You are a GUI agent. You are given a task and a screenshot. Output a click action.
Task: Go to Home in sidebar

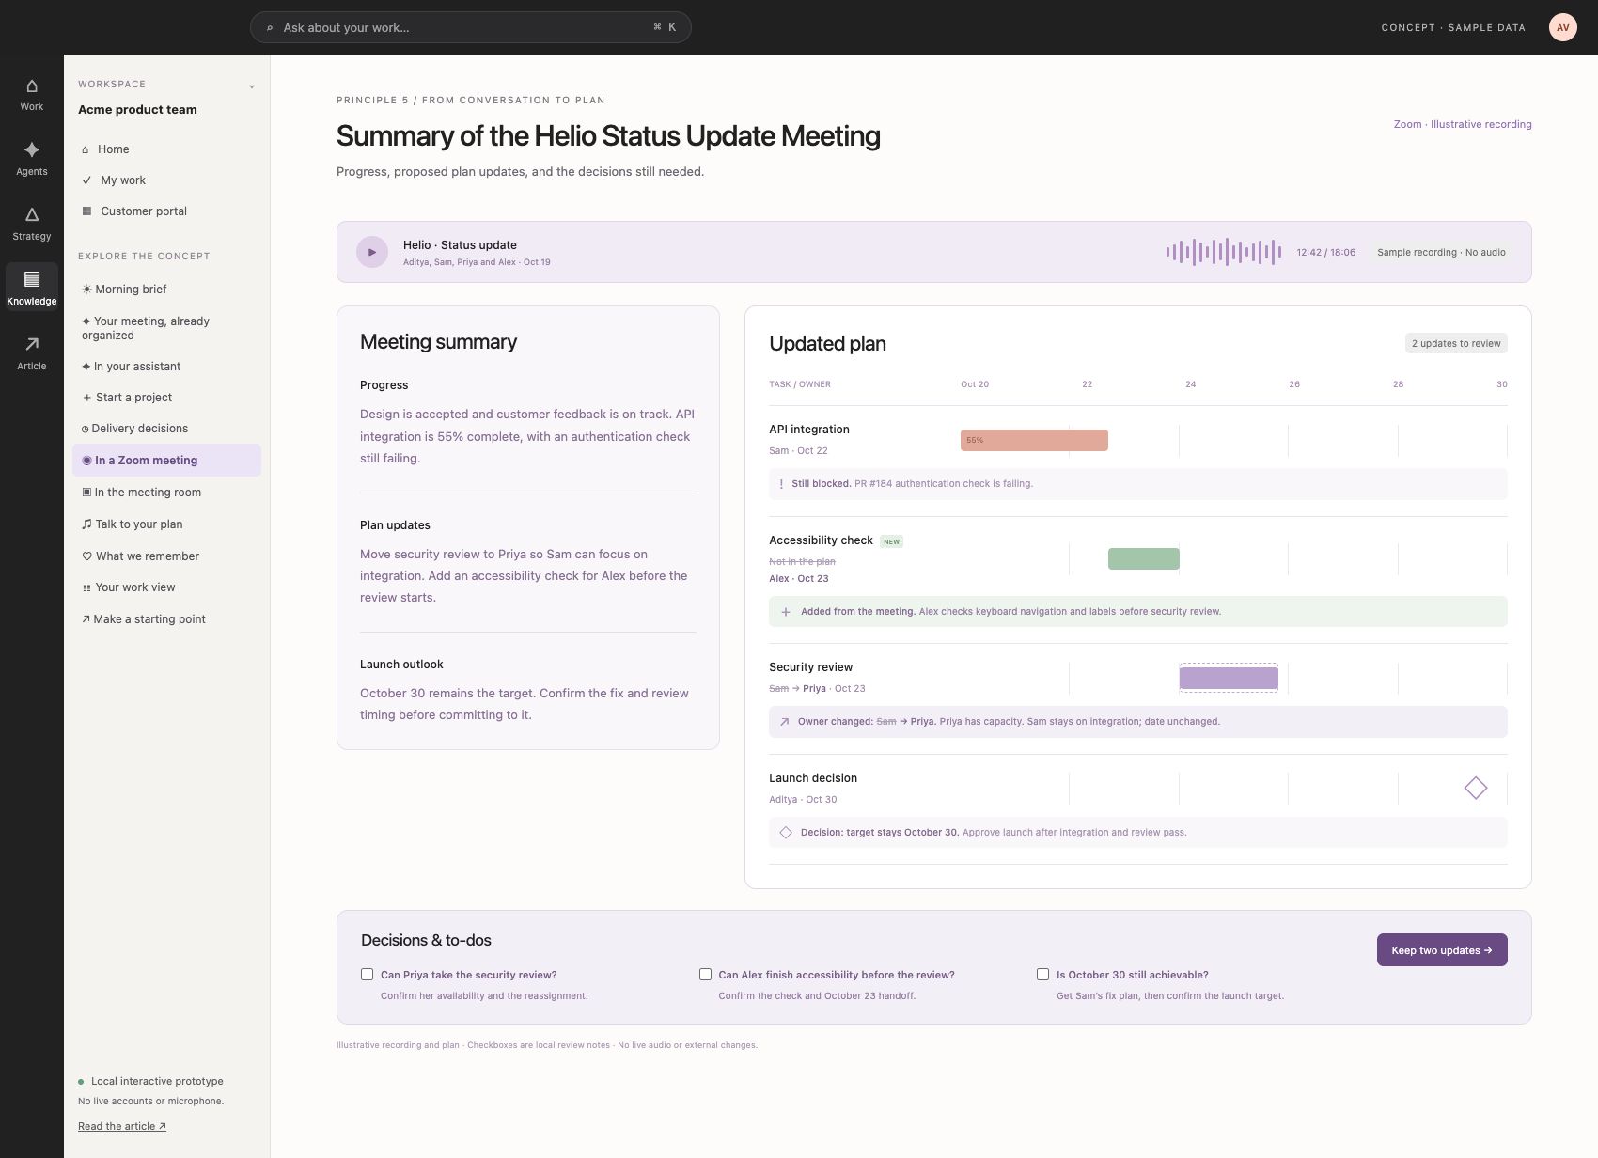click(x=167, y=149)
